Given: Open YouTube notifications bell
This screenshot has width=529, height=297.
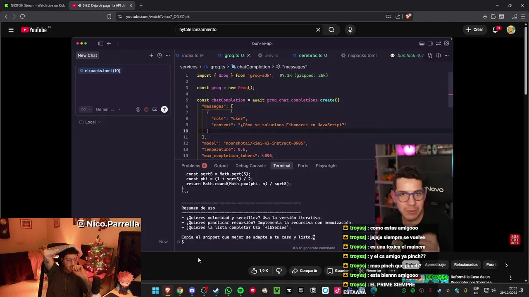Looking at the screenshot, I should 496,30.
